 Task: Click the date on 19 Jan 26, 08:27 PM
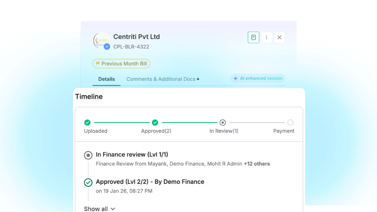pyautogui.click(x=124, y=191)
